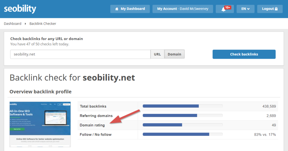Open My Account - David McSweeney menu

[x=183, y=9]
